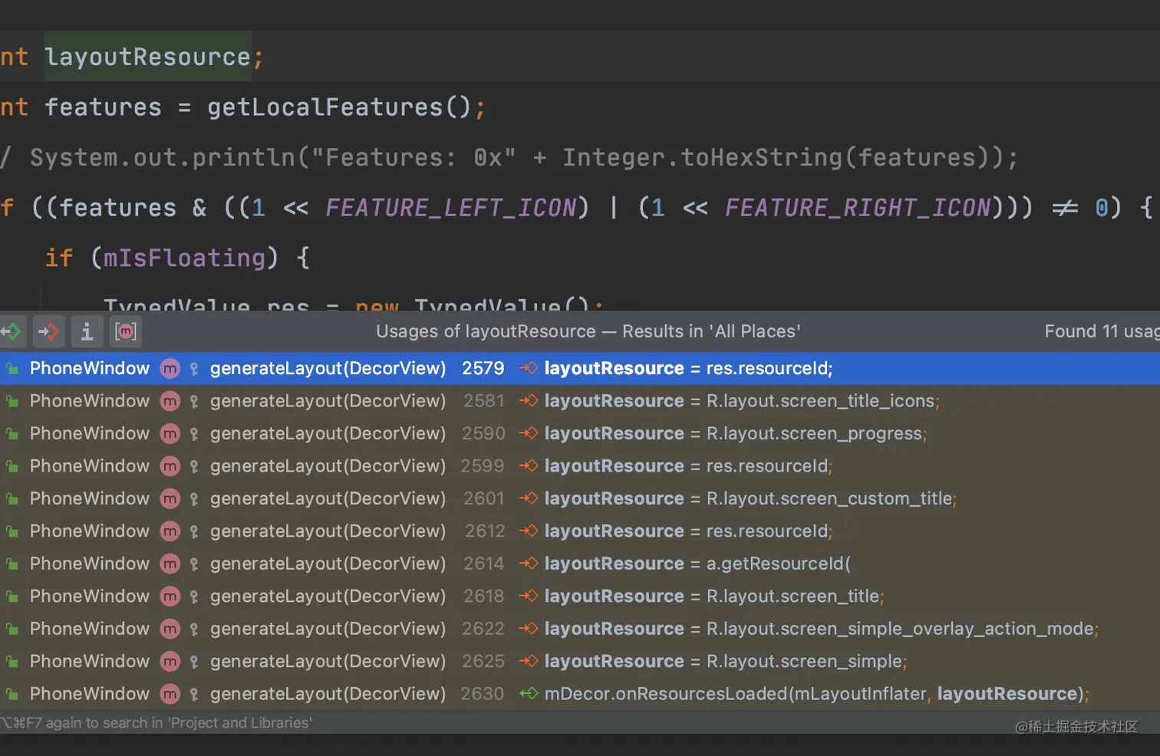Click mIsFloating in the if statement

coord(184,258)
